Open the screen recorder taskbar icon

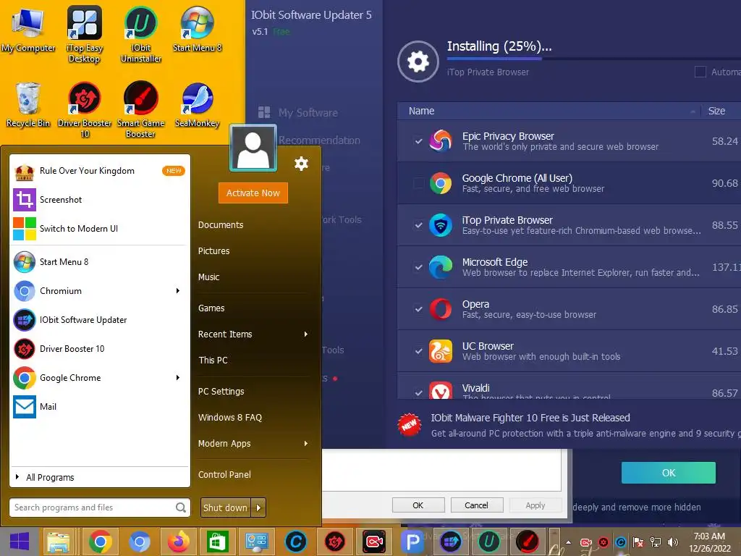point(374,542)
